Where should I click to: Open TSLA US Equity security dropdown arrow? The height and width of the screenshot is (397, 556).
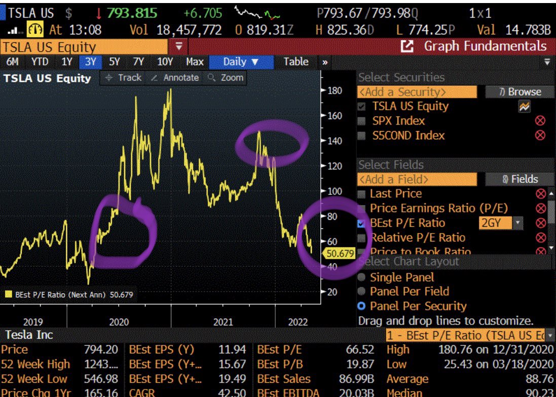coord(179,46)
